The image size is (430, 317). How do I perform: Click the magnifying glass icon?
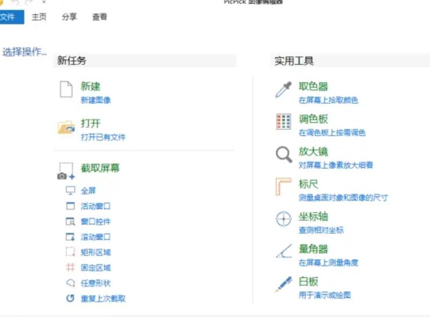tap(284, 154)
